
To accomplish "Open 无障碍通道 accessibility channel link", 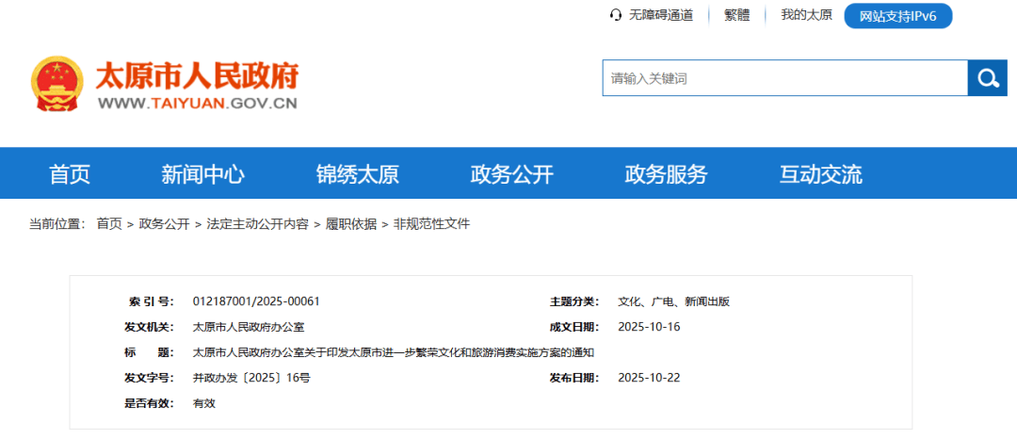I will pos(660,15).
